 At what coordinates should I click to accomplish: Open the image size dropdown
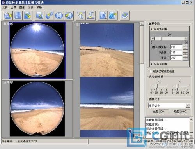188,105
